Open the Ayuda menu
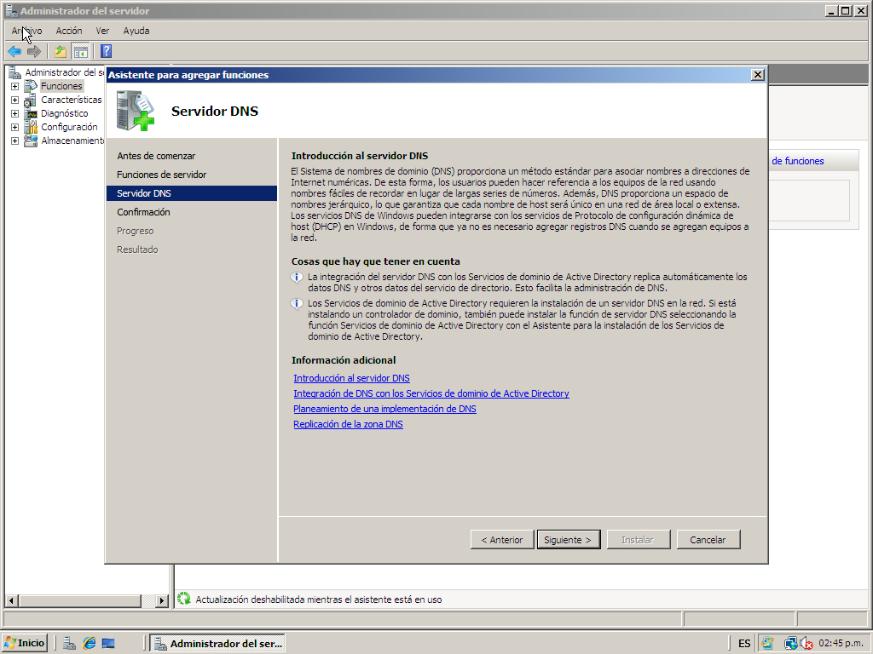The width and height of the screenshot is (873, 654). pos(136,31)
